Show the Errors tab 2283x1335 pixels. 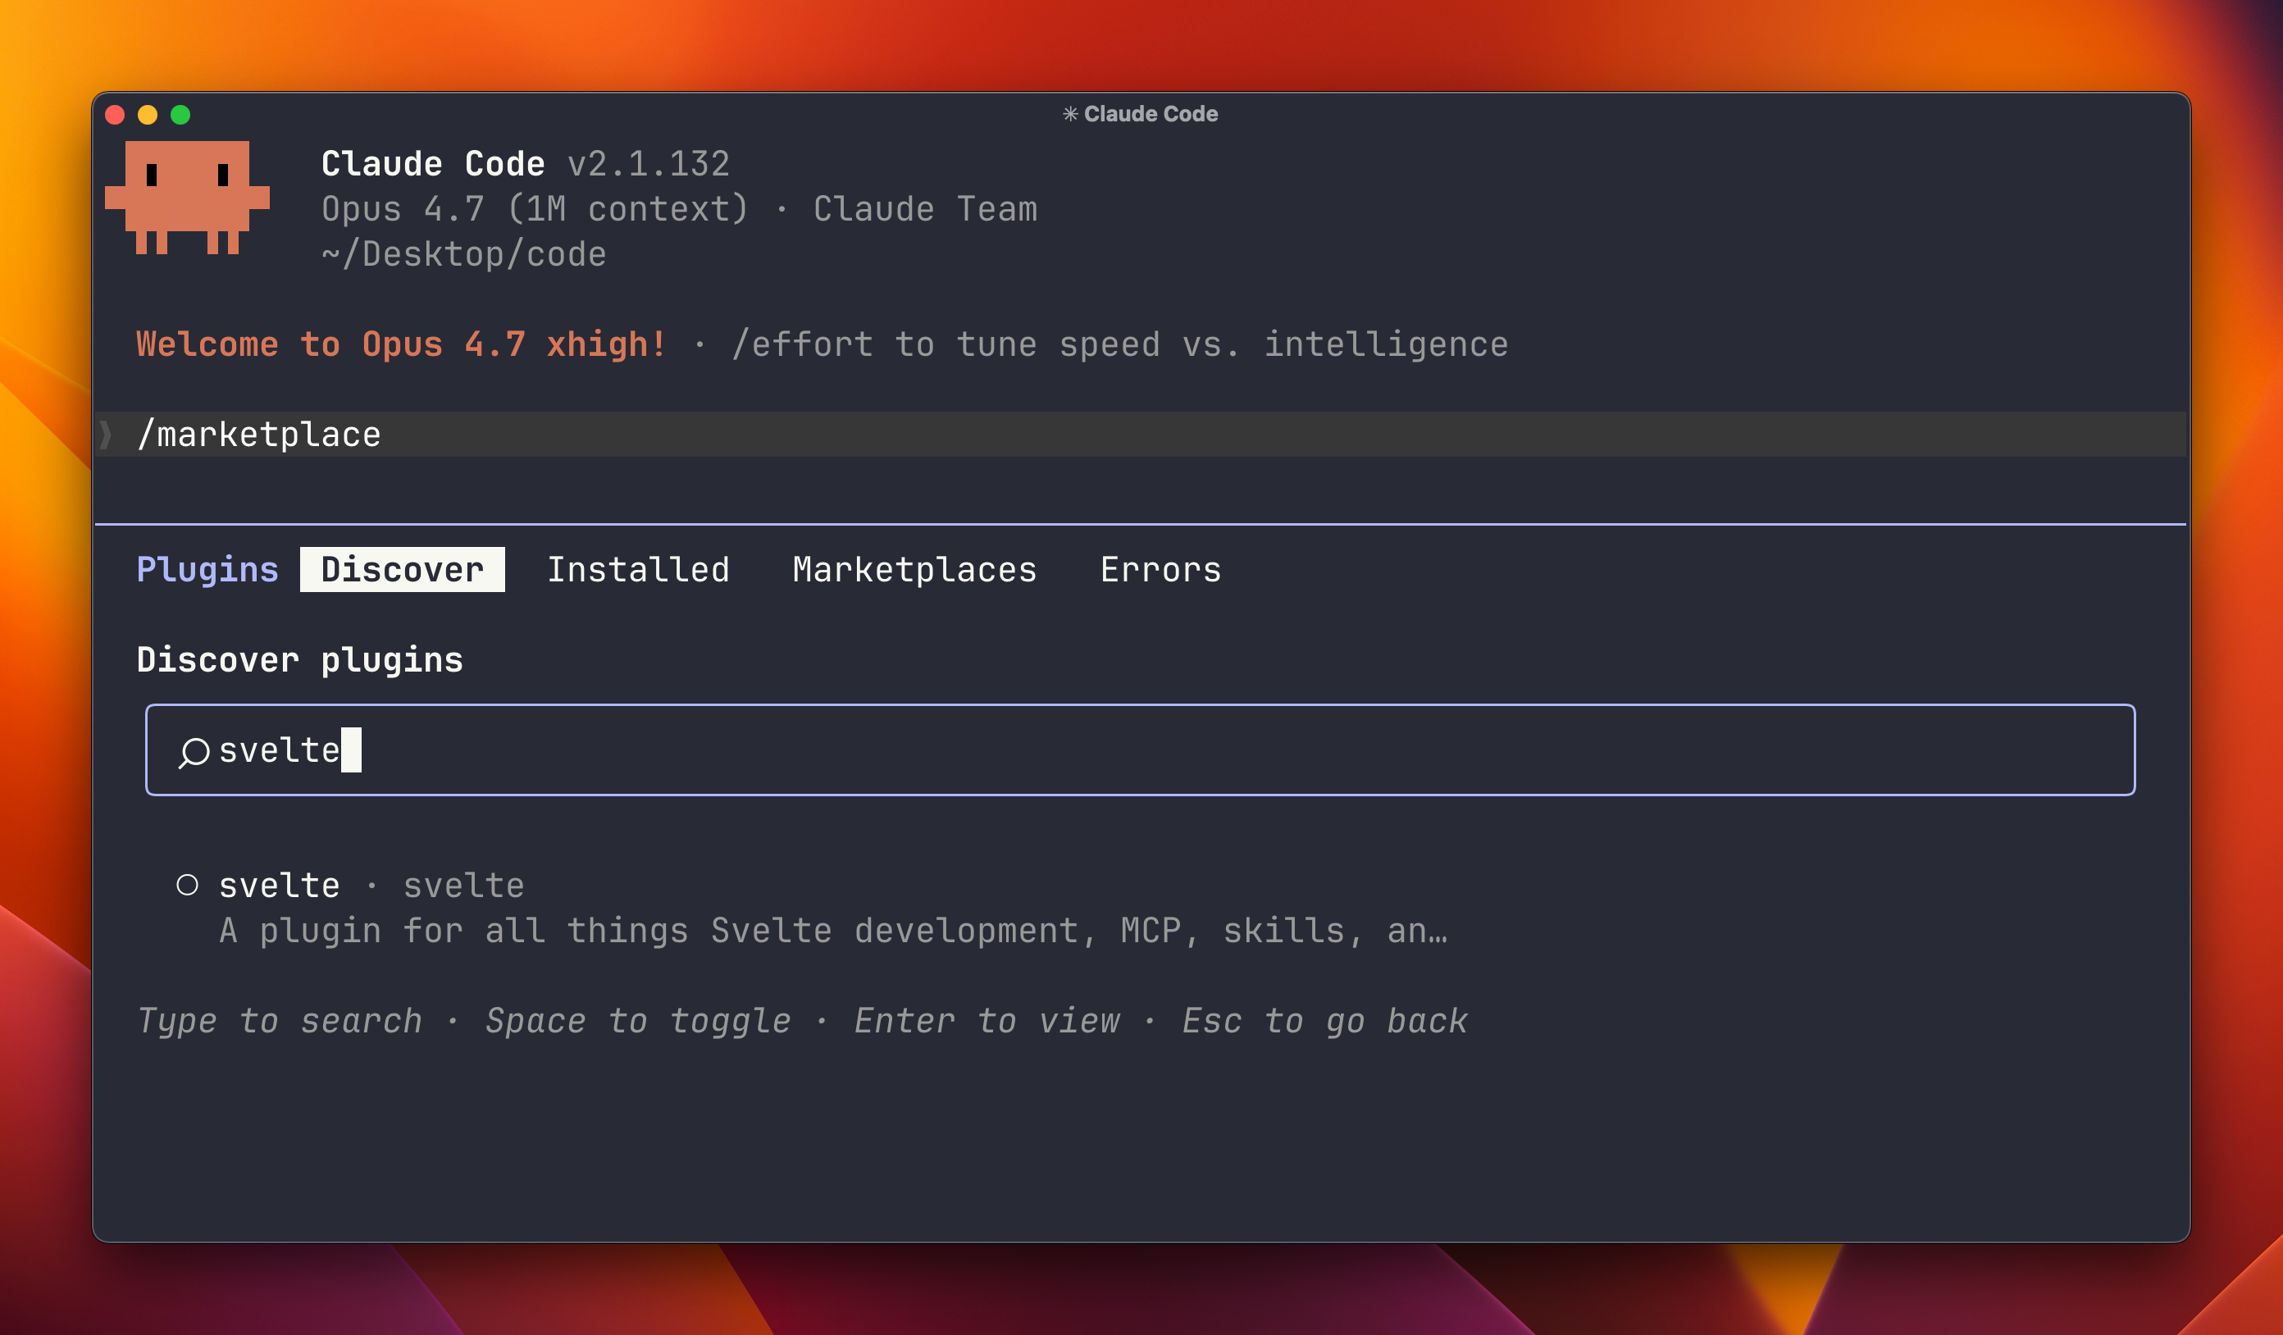[x=1160, y=570]
